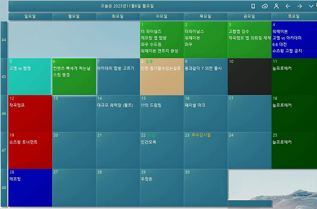Select week number 46

[x=4, y=114]
